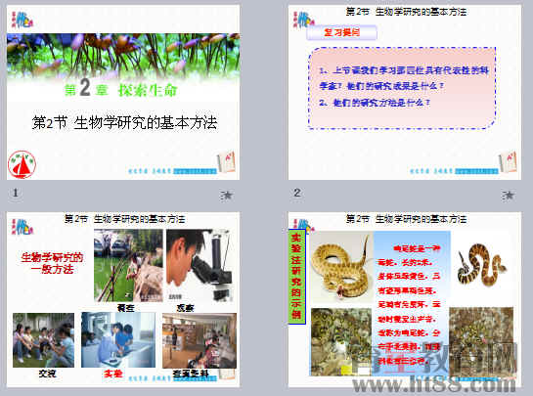
Task: Click the slide number 1 label
Action: [16, 193]
